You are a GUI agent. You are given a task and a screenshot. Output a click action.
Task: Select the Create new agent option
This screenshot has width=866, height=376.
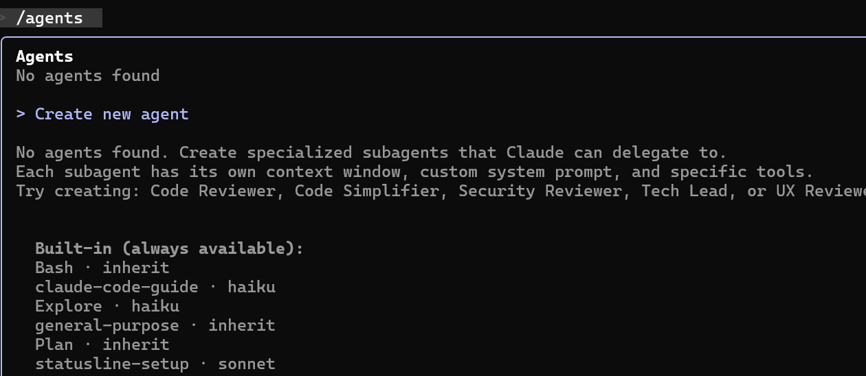[111, 114]
